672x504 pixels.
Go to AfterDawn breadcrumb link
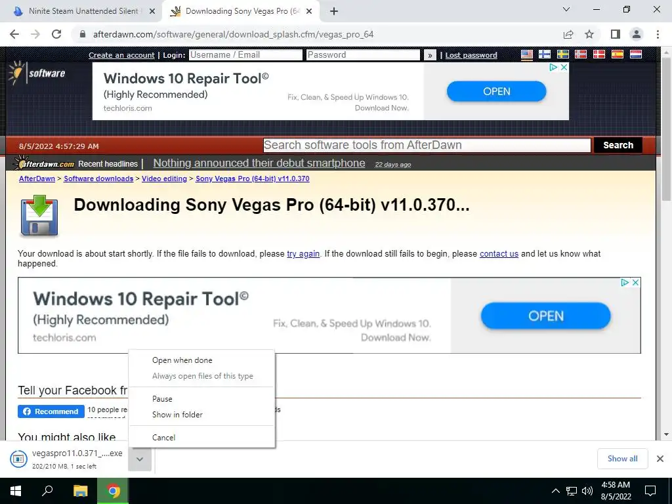(37, 178)
